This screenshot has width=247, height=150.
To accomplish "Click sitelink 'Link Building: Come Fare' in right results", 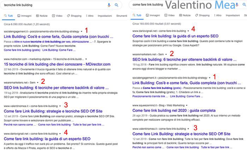I will coord(187,96).
